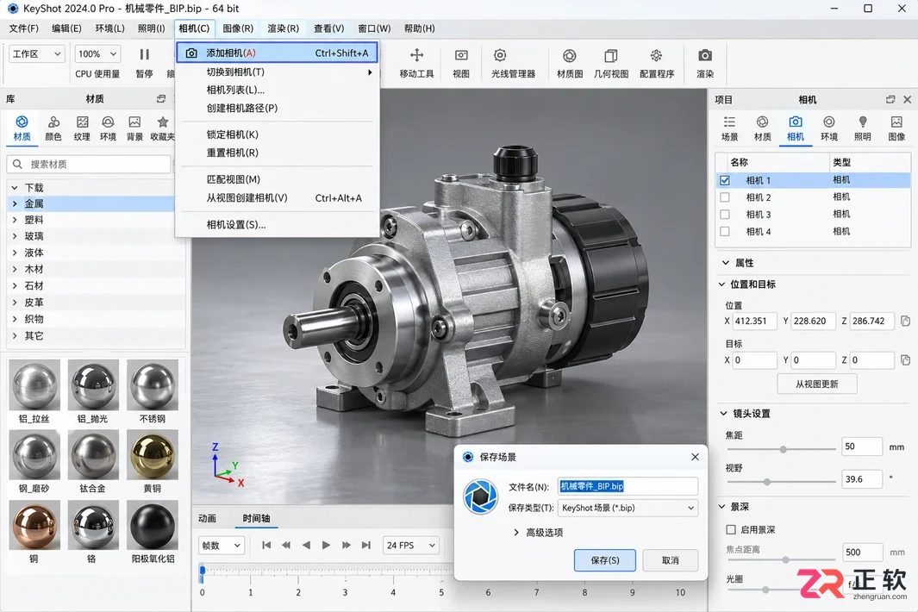Open the 文件(F) menu
The height and width of the screenshot is (612, 918).
tap(23, 28)
